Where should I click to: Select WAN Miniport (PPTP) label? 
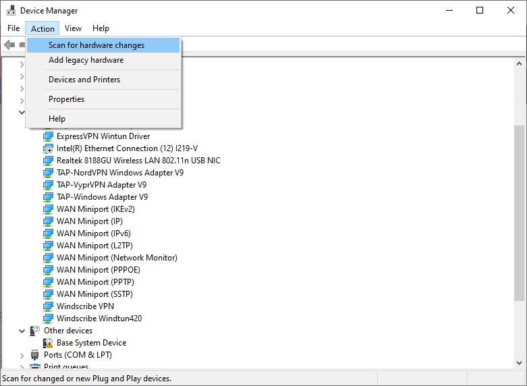(95, 282)
